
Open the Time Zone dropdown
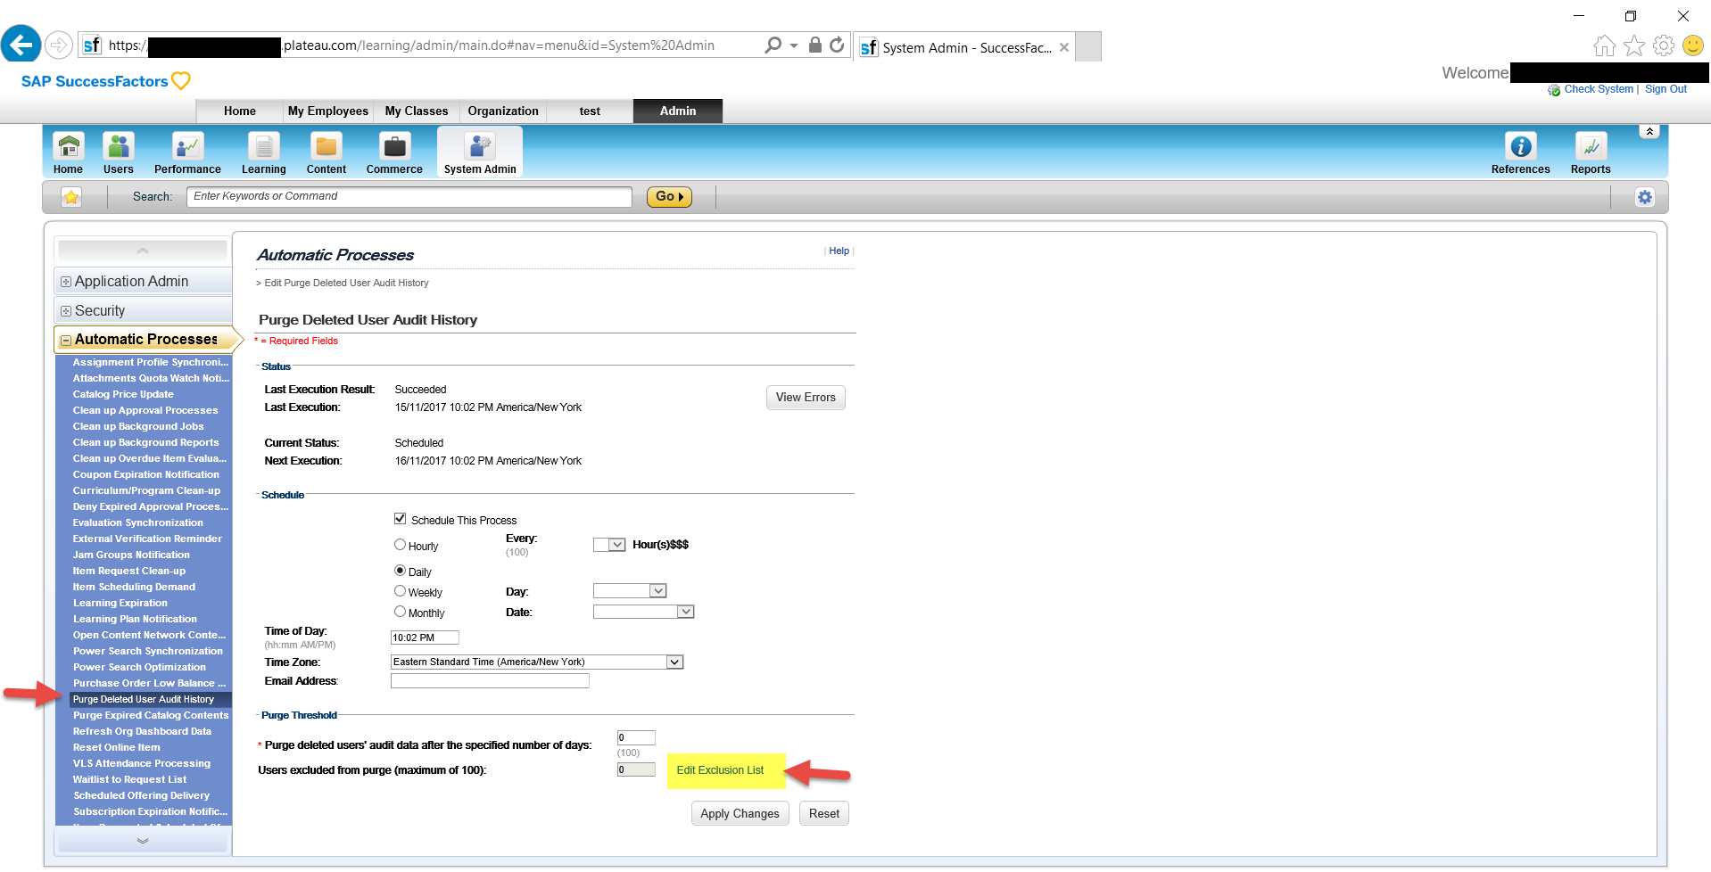(537, 662)
